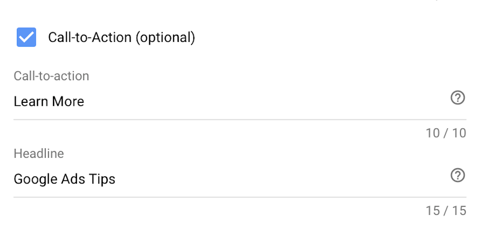The height and width of the screenshot is (236, 481).
Task: Click the question mark beside Learn More
Action: [x=457, y=98]
